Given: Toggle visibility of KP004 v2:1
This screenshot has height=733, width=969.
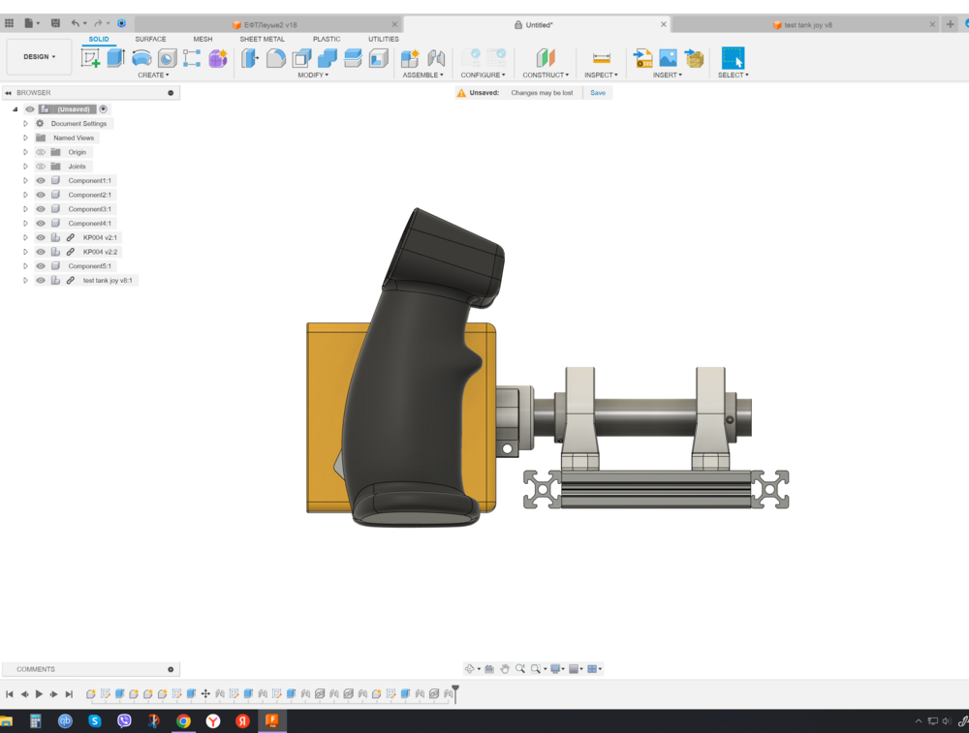Looking at the screenshot, I should [x=40, y=237].
